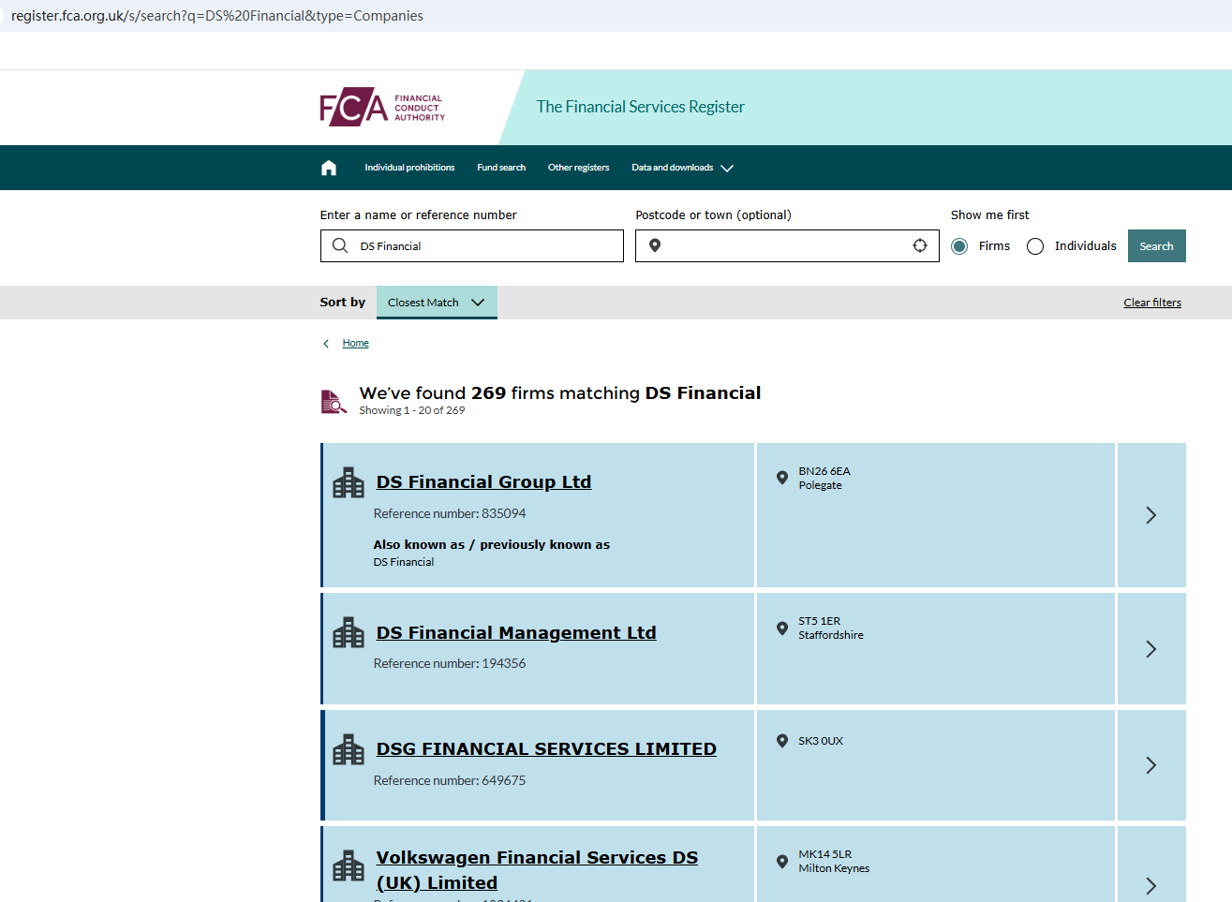Go to home via house icon
The height and width of the screenshot is (902, 1232).
pos(329,168)
